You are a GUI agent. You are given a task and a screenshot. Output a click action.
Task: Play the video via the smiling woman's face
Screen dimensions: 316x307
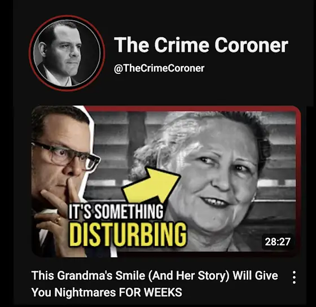coord(217,176)
